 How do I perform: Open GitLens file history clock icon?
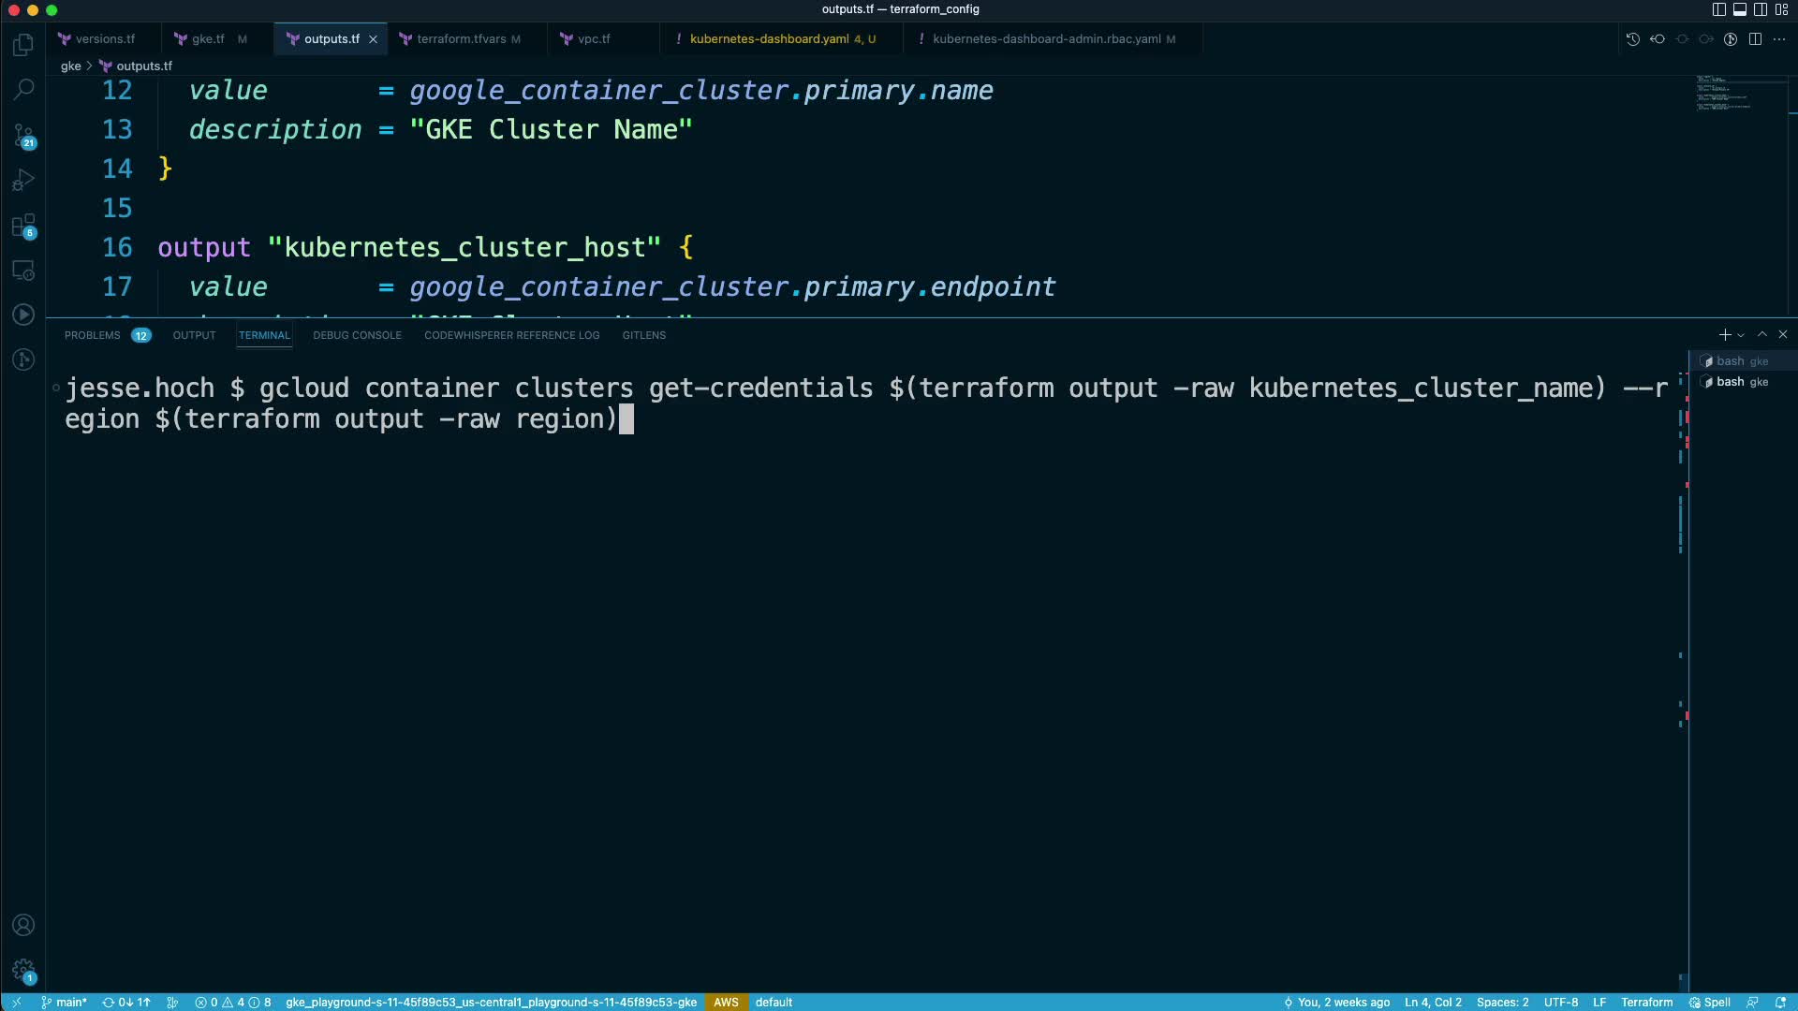pos(1632,39)
